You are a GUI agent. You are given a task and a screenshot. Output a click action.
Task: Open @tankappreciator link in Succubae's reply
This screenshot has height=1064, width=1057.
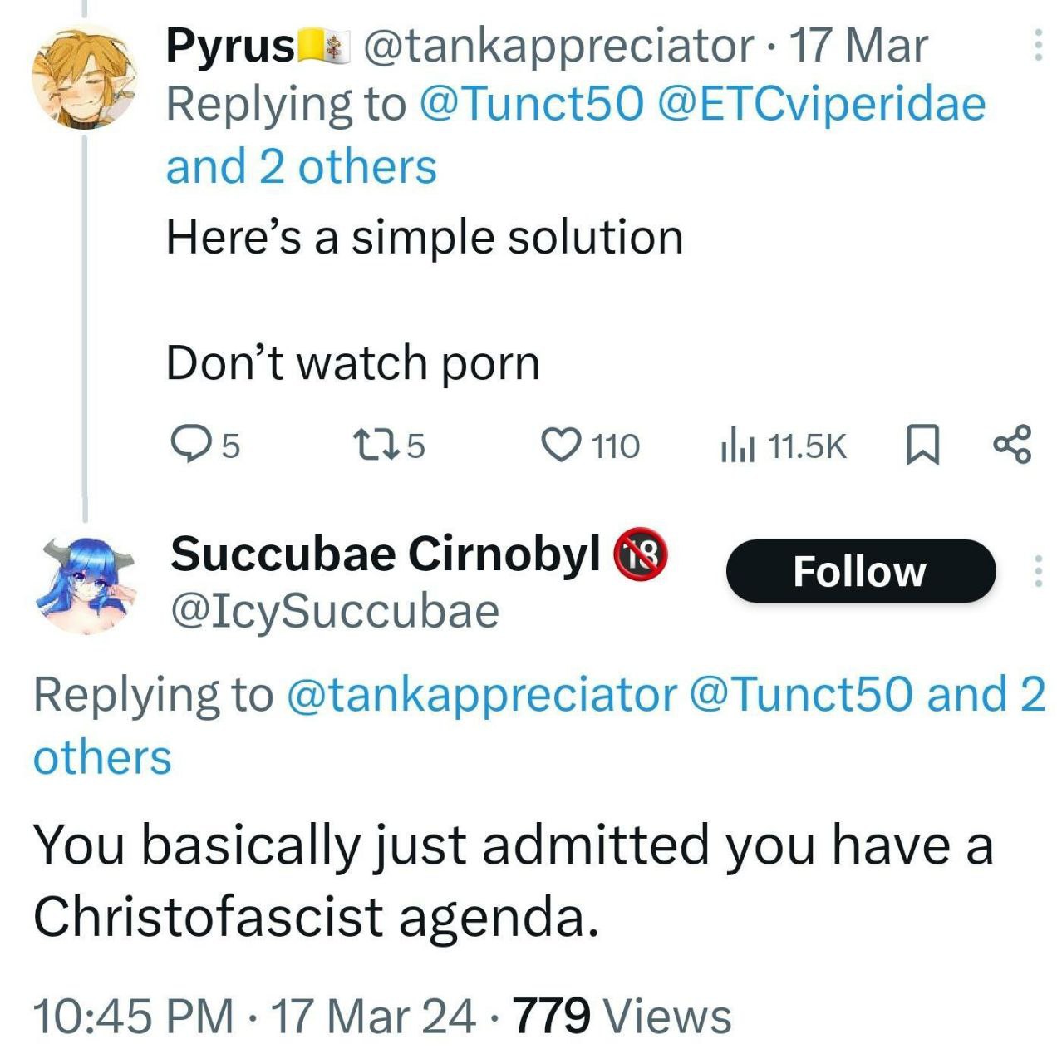point(482,694)
